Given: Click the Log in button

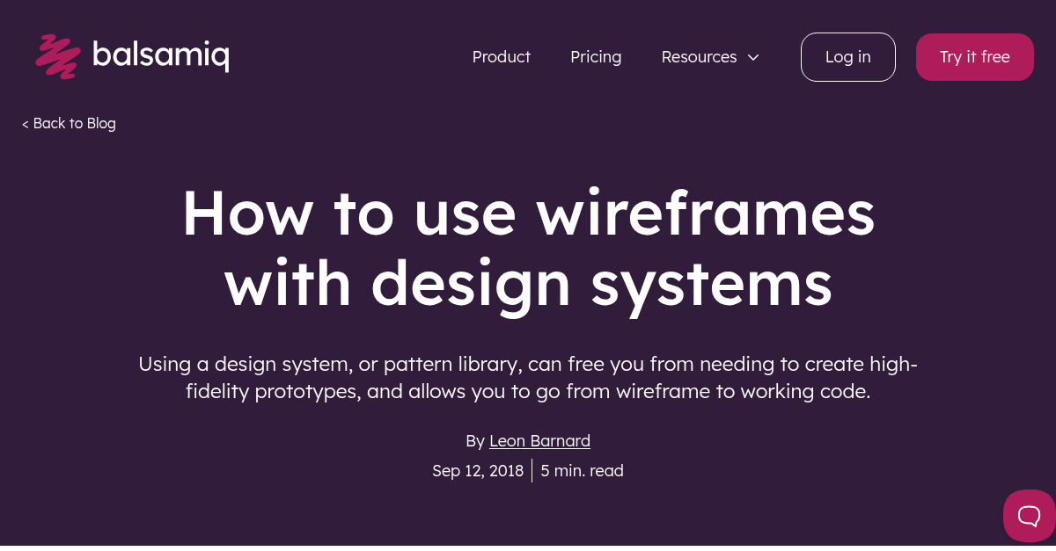Looking at the screenshot, I should (847, 56).
